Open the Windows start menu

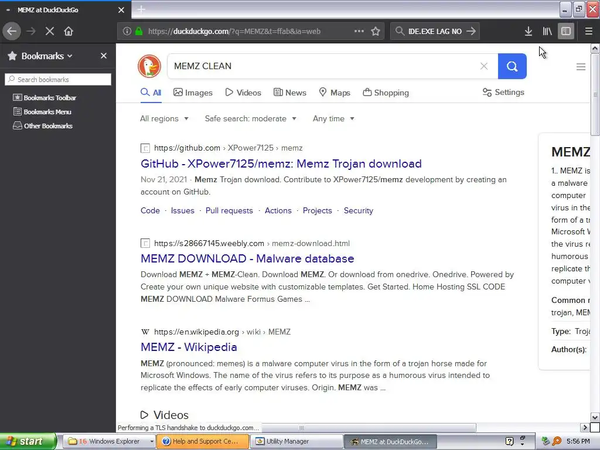[28, 441]
